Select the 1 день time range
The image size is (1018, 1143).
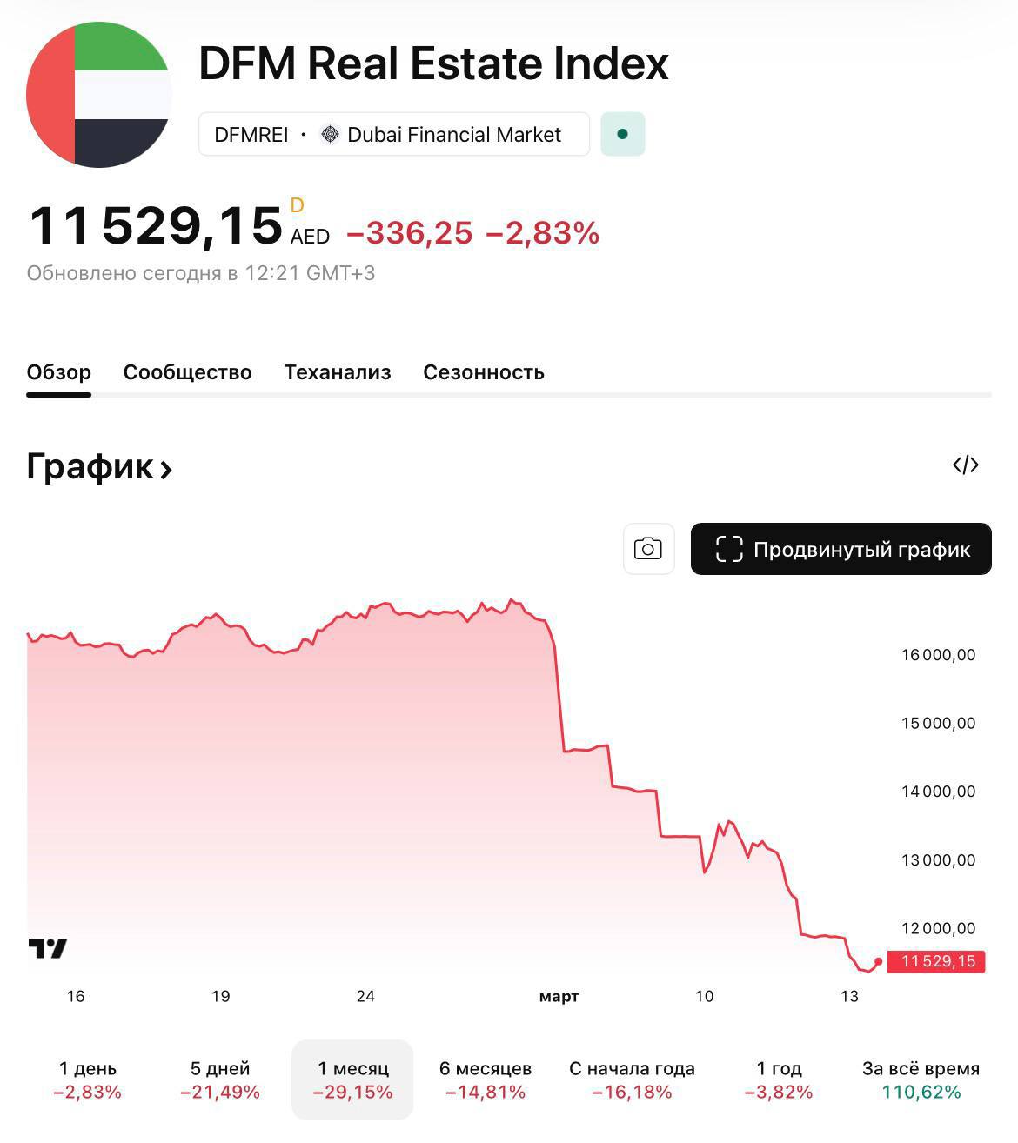(88, 1079)
